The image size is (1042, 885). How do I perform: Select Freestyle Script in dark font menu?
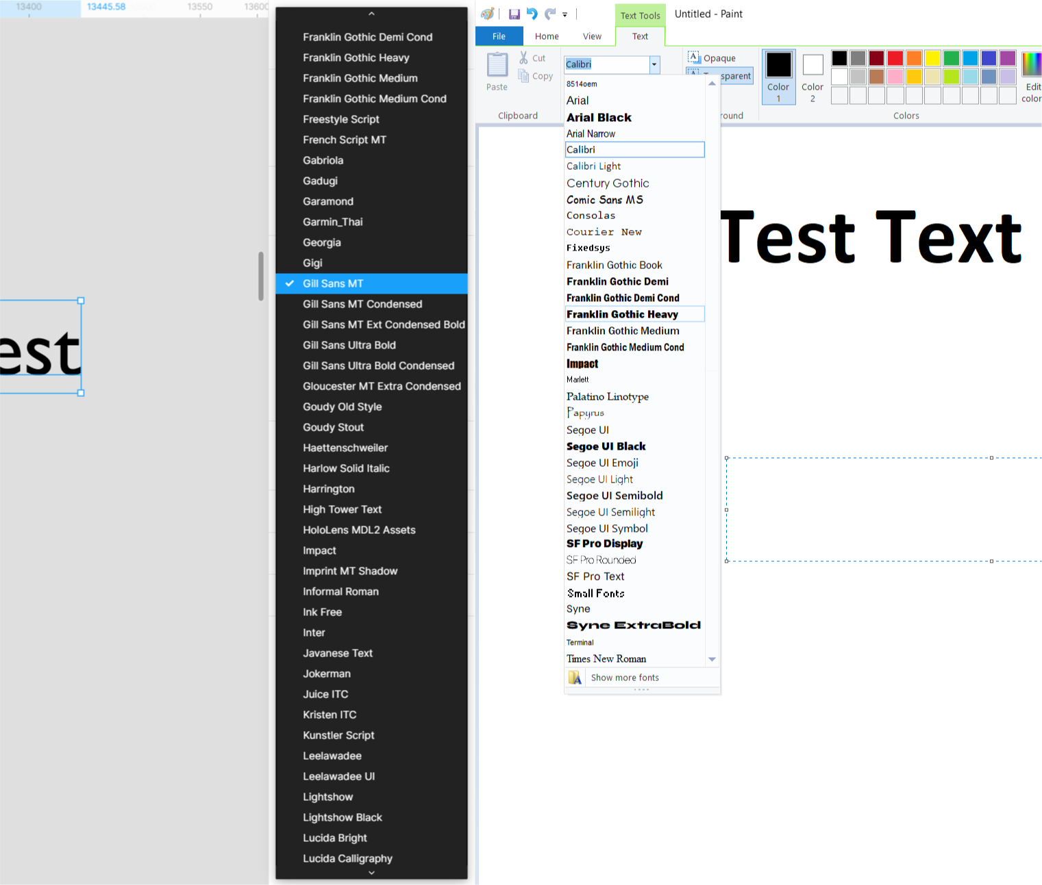click(371, 119)
